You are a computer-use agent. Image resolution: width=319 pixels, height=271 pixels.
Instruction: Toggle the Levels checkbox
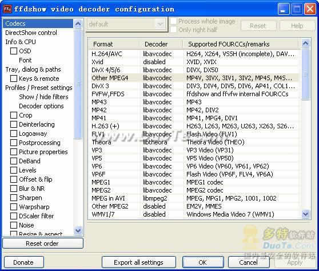14,170
